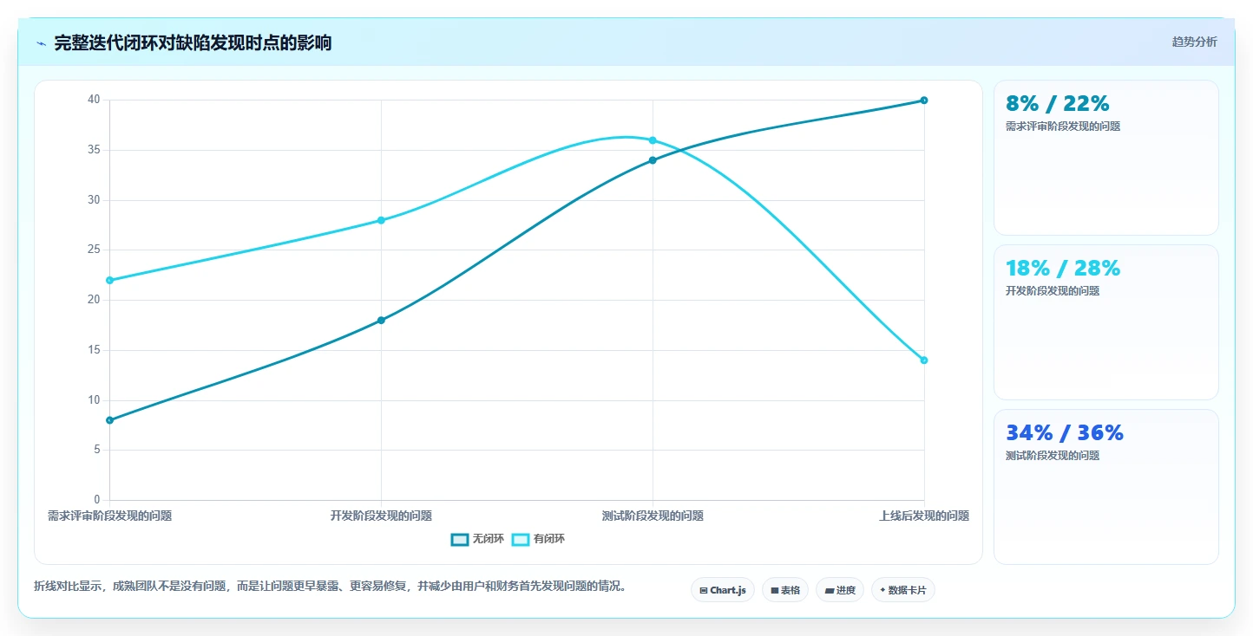1253x636 pixels.
Task: Click the 无闭环 data point at 34
Action: (653, 160)
